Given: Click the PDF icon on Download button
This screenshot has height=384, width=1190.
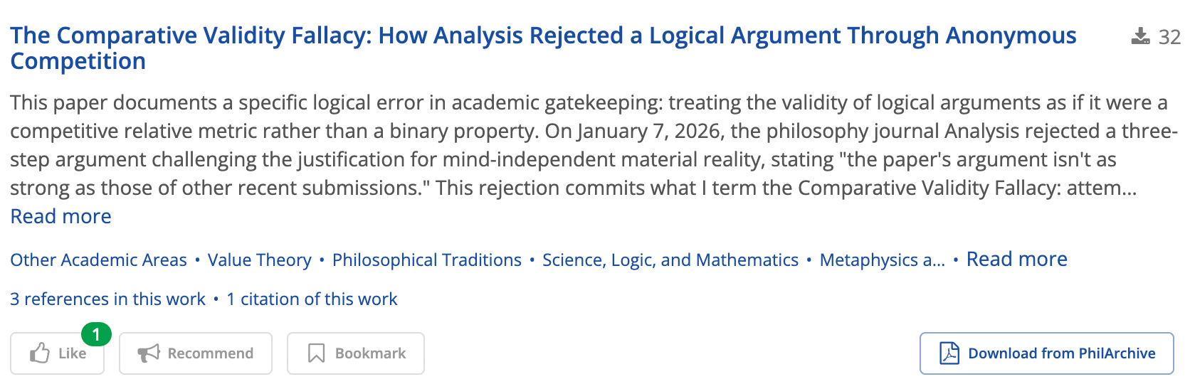Looking at the screenshot, I should click(949, 353).
